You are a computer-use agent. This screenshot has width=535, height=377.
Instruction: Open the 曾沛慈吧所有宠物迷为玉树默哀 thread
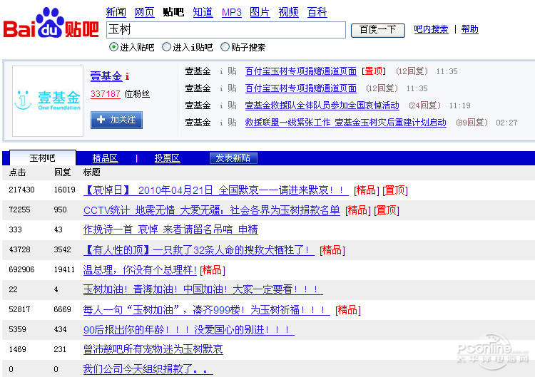tap(153, 349)
